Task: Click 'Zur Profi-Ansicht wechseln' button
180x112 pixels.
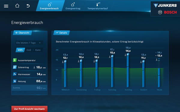Action: tap(29, 109)
